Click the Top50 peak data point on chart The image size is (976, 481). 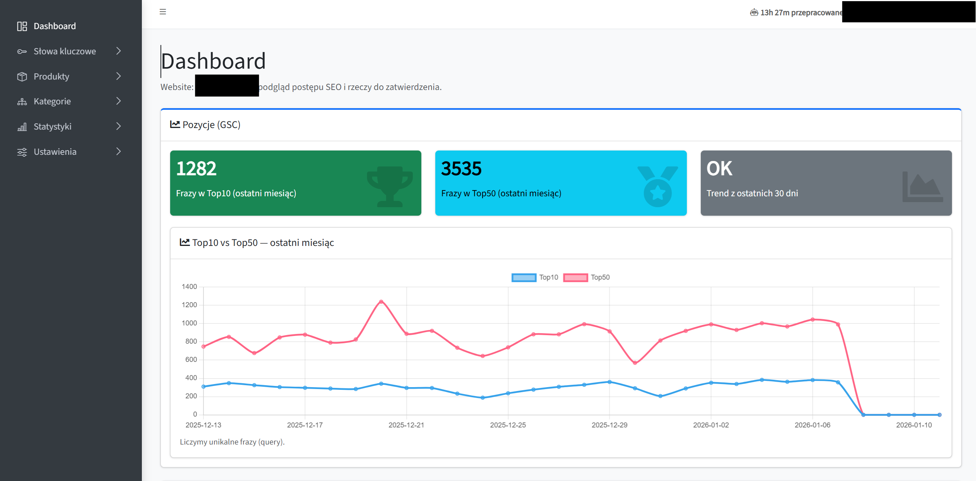click(x=381, y=302)
